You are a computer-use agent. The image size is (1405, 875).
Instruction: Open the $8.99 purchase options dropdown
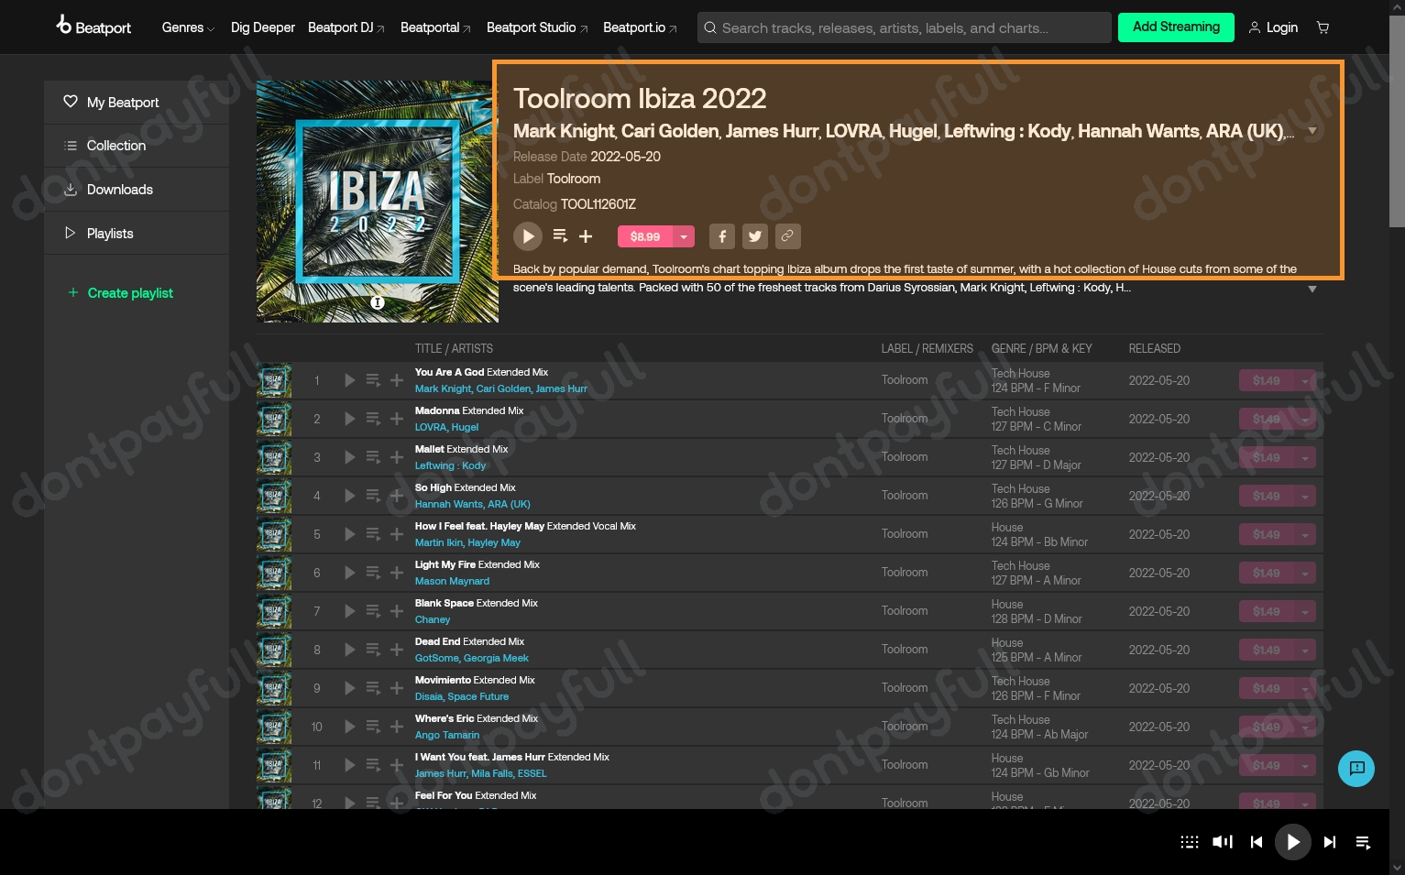(684, 236)
